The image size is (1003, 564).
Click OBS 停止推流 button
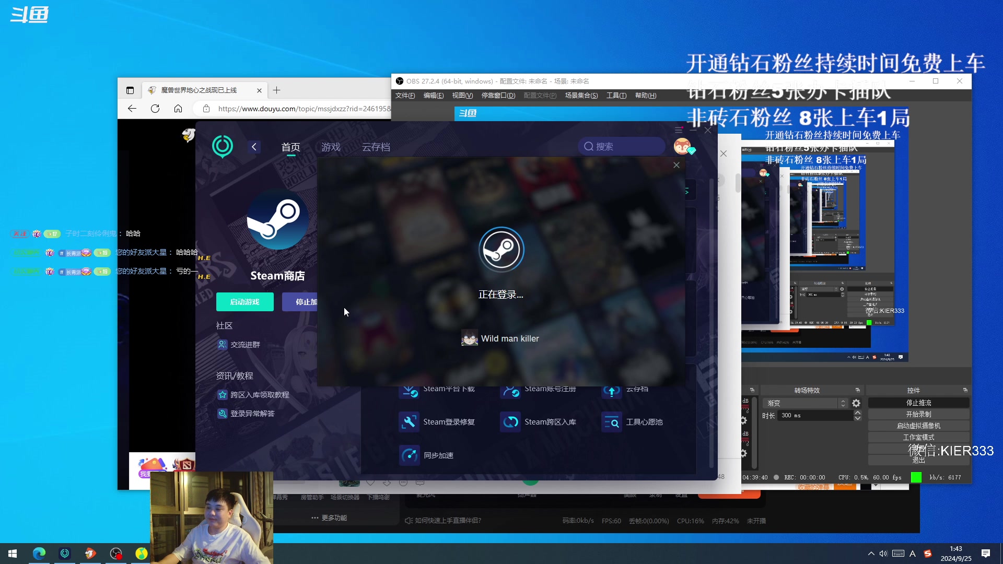(x=918, y=403)
